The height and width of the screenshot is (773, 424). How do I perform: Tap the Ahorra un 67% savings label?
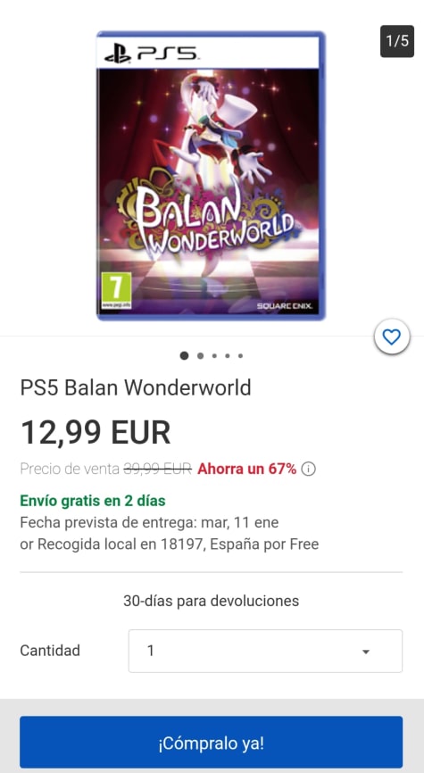pos(247,469)
